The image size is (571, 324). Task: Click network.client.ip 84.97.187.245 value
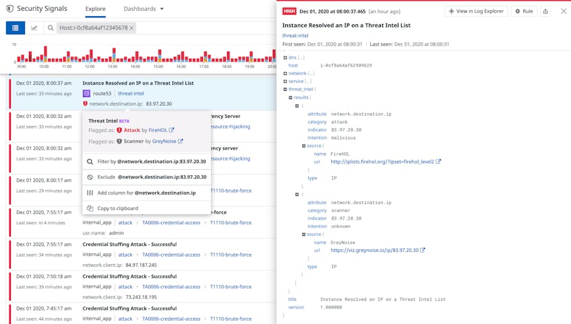[142, 265]
